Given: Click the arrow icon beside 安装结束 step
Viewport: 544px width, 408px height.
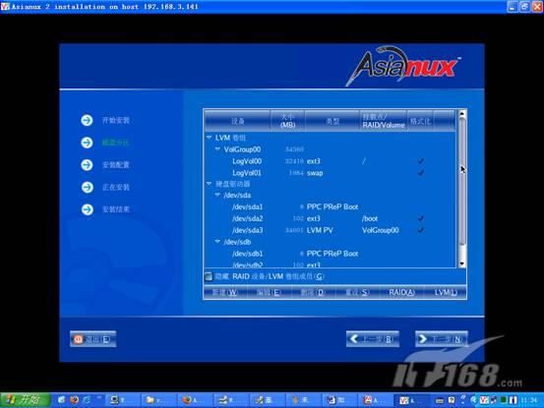Looking at the screenshot, I should (x=87, y=209).
